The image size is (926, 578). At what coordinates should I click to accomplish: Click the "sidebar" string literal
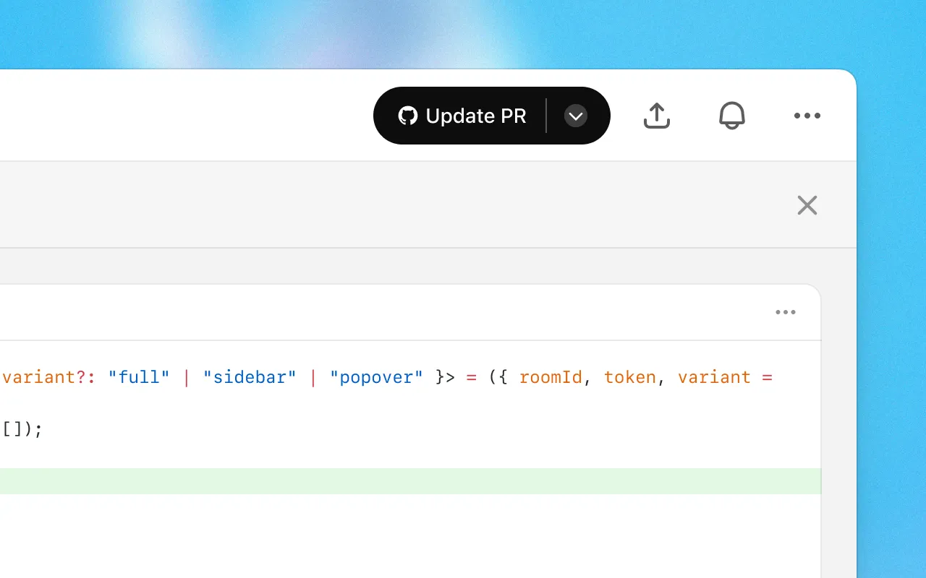(250, 377)
